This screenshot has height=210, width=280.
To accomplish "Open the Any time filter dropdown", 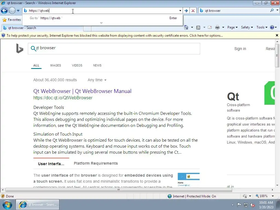I will pyautogui.click(x=97, y=80).
